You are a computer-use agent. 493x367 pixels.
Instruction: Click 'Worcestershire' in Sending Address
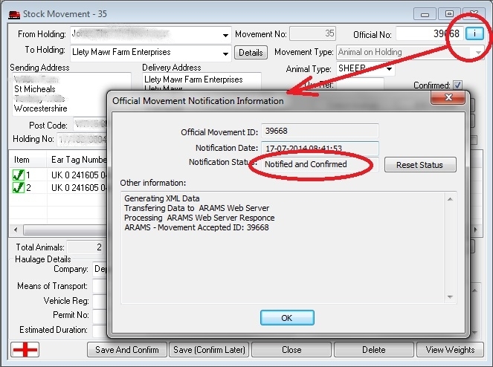(x=41, y=108)
